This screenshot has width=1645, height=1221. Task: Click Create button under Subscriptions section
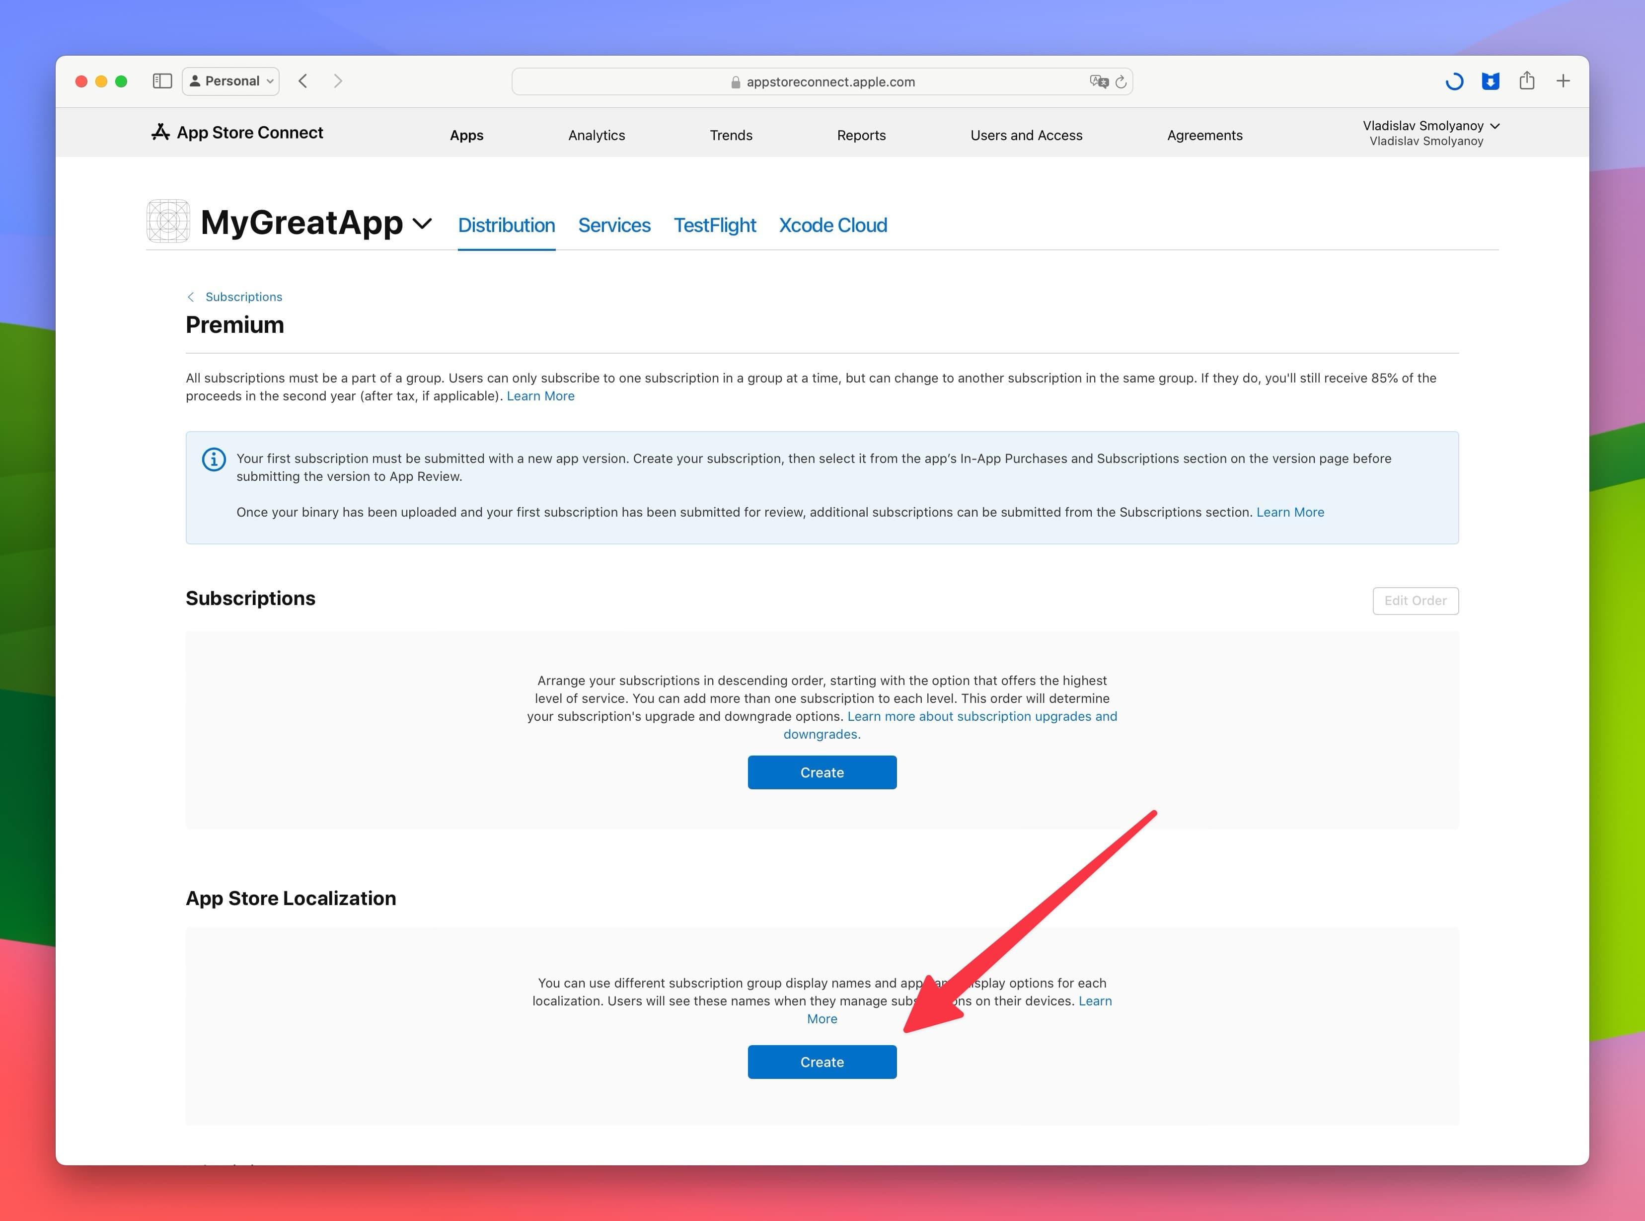(x=822, y=772)
